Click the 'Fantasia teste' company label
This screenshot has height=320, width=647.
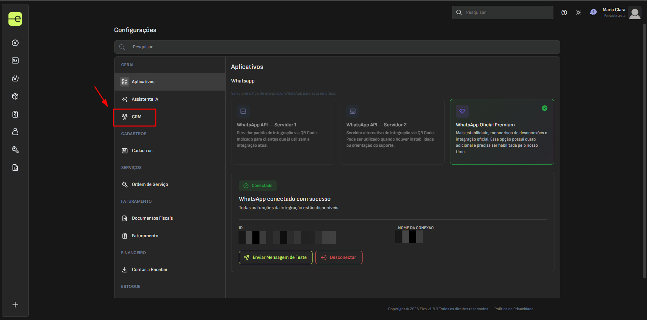pos(615,16)
